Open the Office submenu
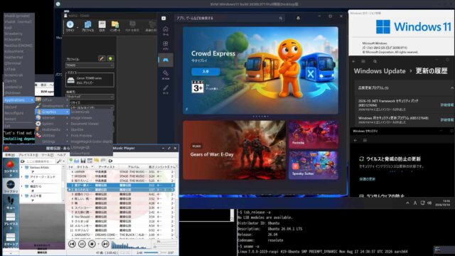The height and width of the screenshot is (256, 455). (x=53, y=100)
